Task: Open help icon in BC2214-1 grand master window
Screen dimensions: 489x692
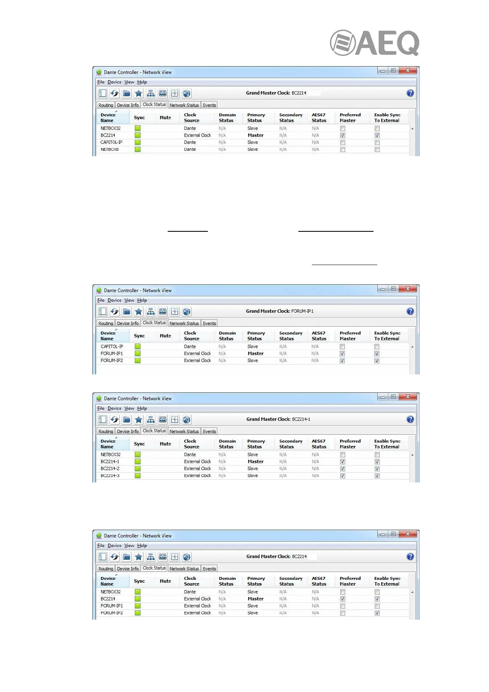Action: point(410,419)
